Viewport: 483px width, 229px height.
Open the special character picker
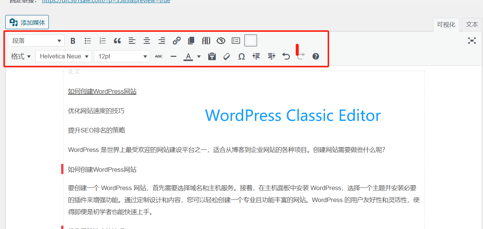click(241, 56)
